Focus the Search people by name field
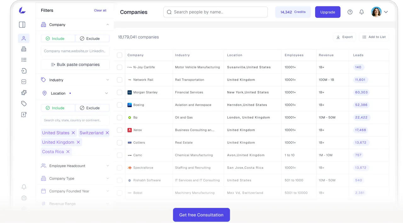Image resolution: width=403 pixels, height=223 pixels. [x=215, y=12]
